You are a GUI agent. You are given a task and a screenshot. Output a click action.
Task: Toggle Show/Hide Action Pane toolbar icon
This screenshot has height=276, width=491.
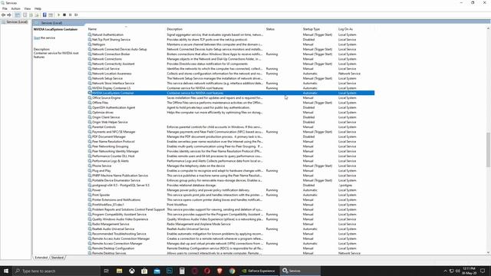tap(51, 15)
